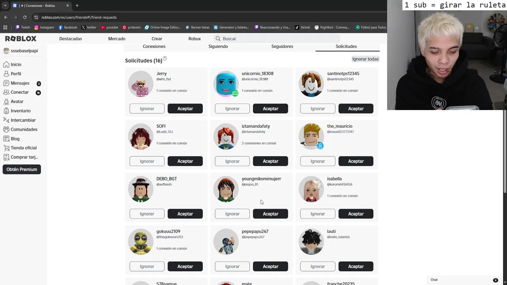Open youtube bookmark
The height and width of the screenshot is (285, 507).
[109, 27]
